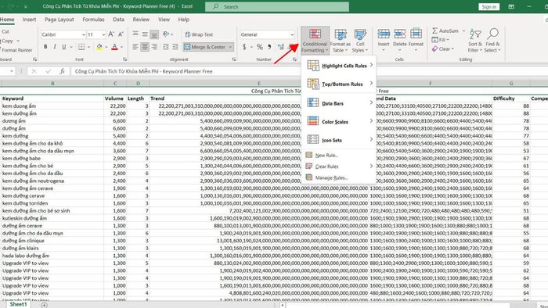
Task: Toggle Wrap Text
Action: [x=199, y=34]
